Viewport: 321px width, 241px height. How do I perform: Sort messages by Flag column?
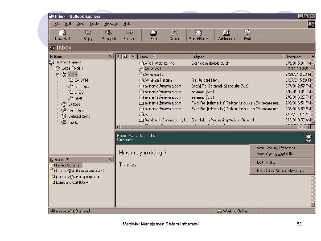coord(133,57)
